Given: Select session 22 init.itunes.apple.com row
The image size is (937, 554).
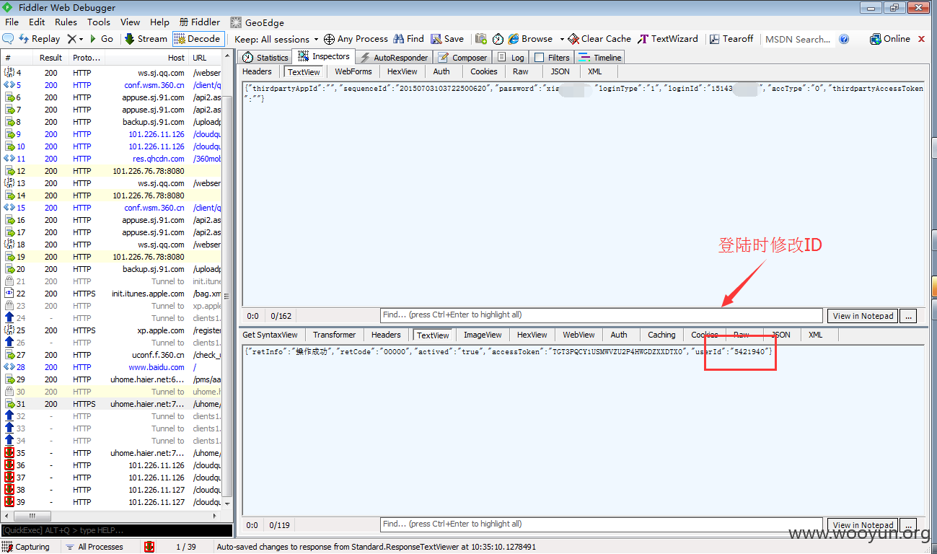Looking at the screenshot, I should coord(113,294).
